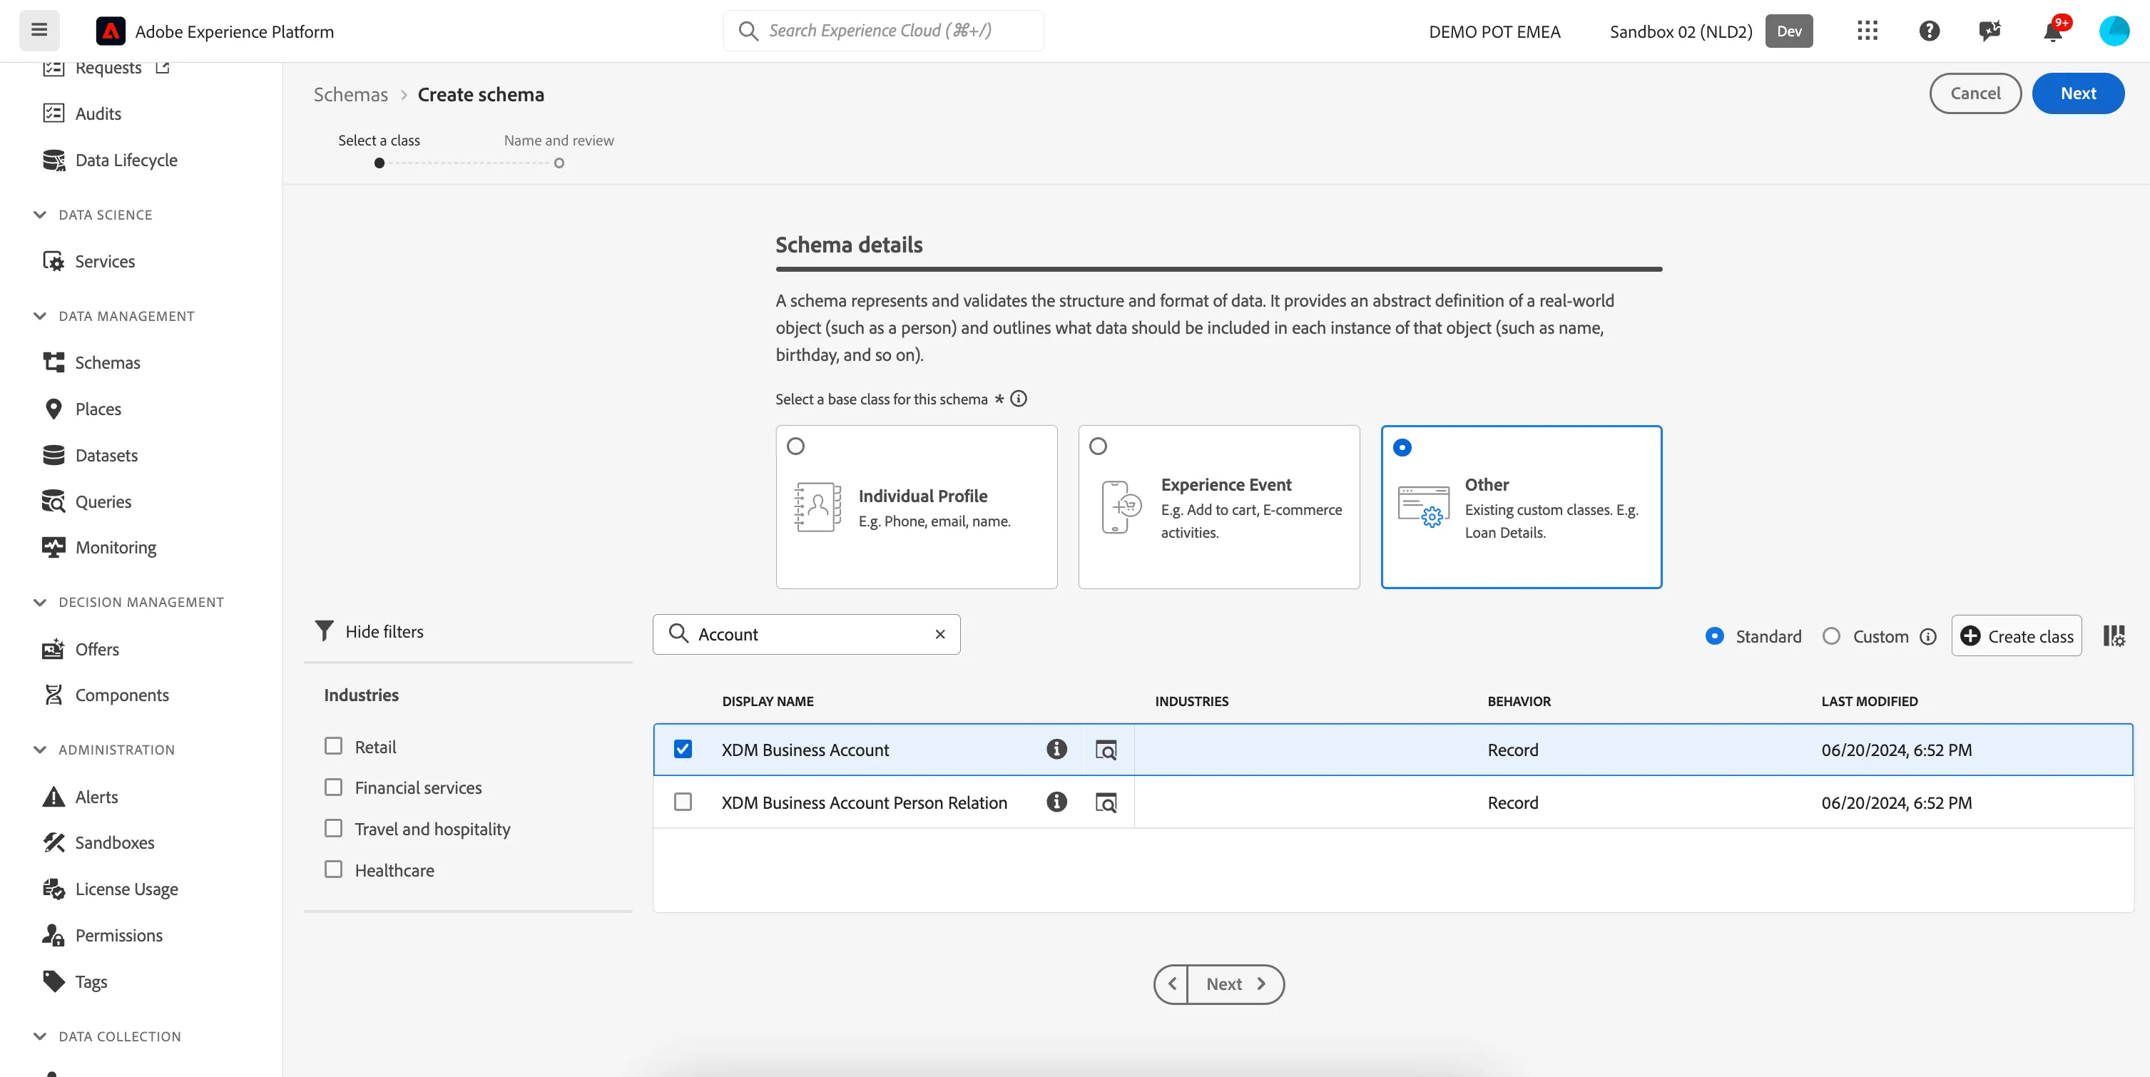Open the user profile avatar

[x=2114, y=31]
